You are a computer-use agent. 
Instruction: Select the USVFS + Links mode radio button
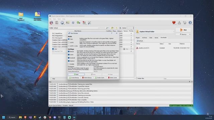69,46
